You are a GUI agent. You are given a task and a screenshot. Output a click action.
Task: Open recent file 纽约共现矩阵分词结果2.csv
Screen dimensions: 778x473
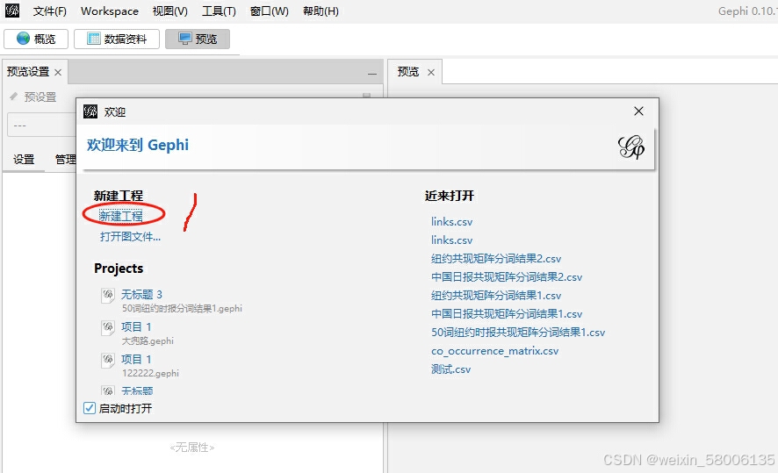pos(496,258)
